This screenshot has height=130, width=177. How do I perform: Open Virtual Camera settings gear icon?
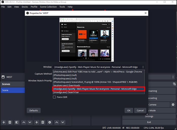173,105
